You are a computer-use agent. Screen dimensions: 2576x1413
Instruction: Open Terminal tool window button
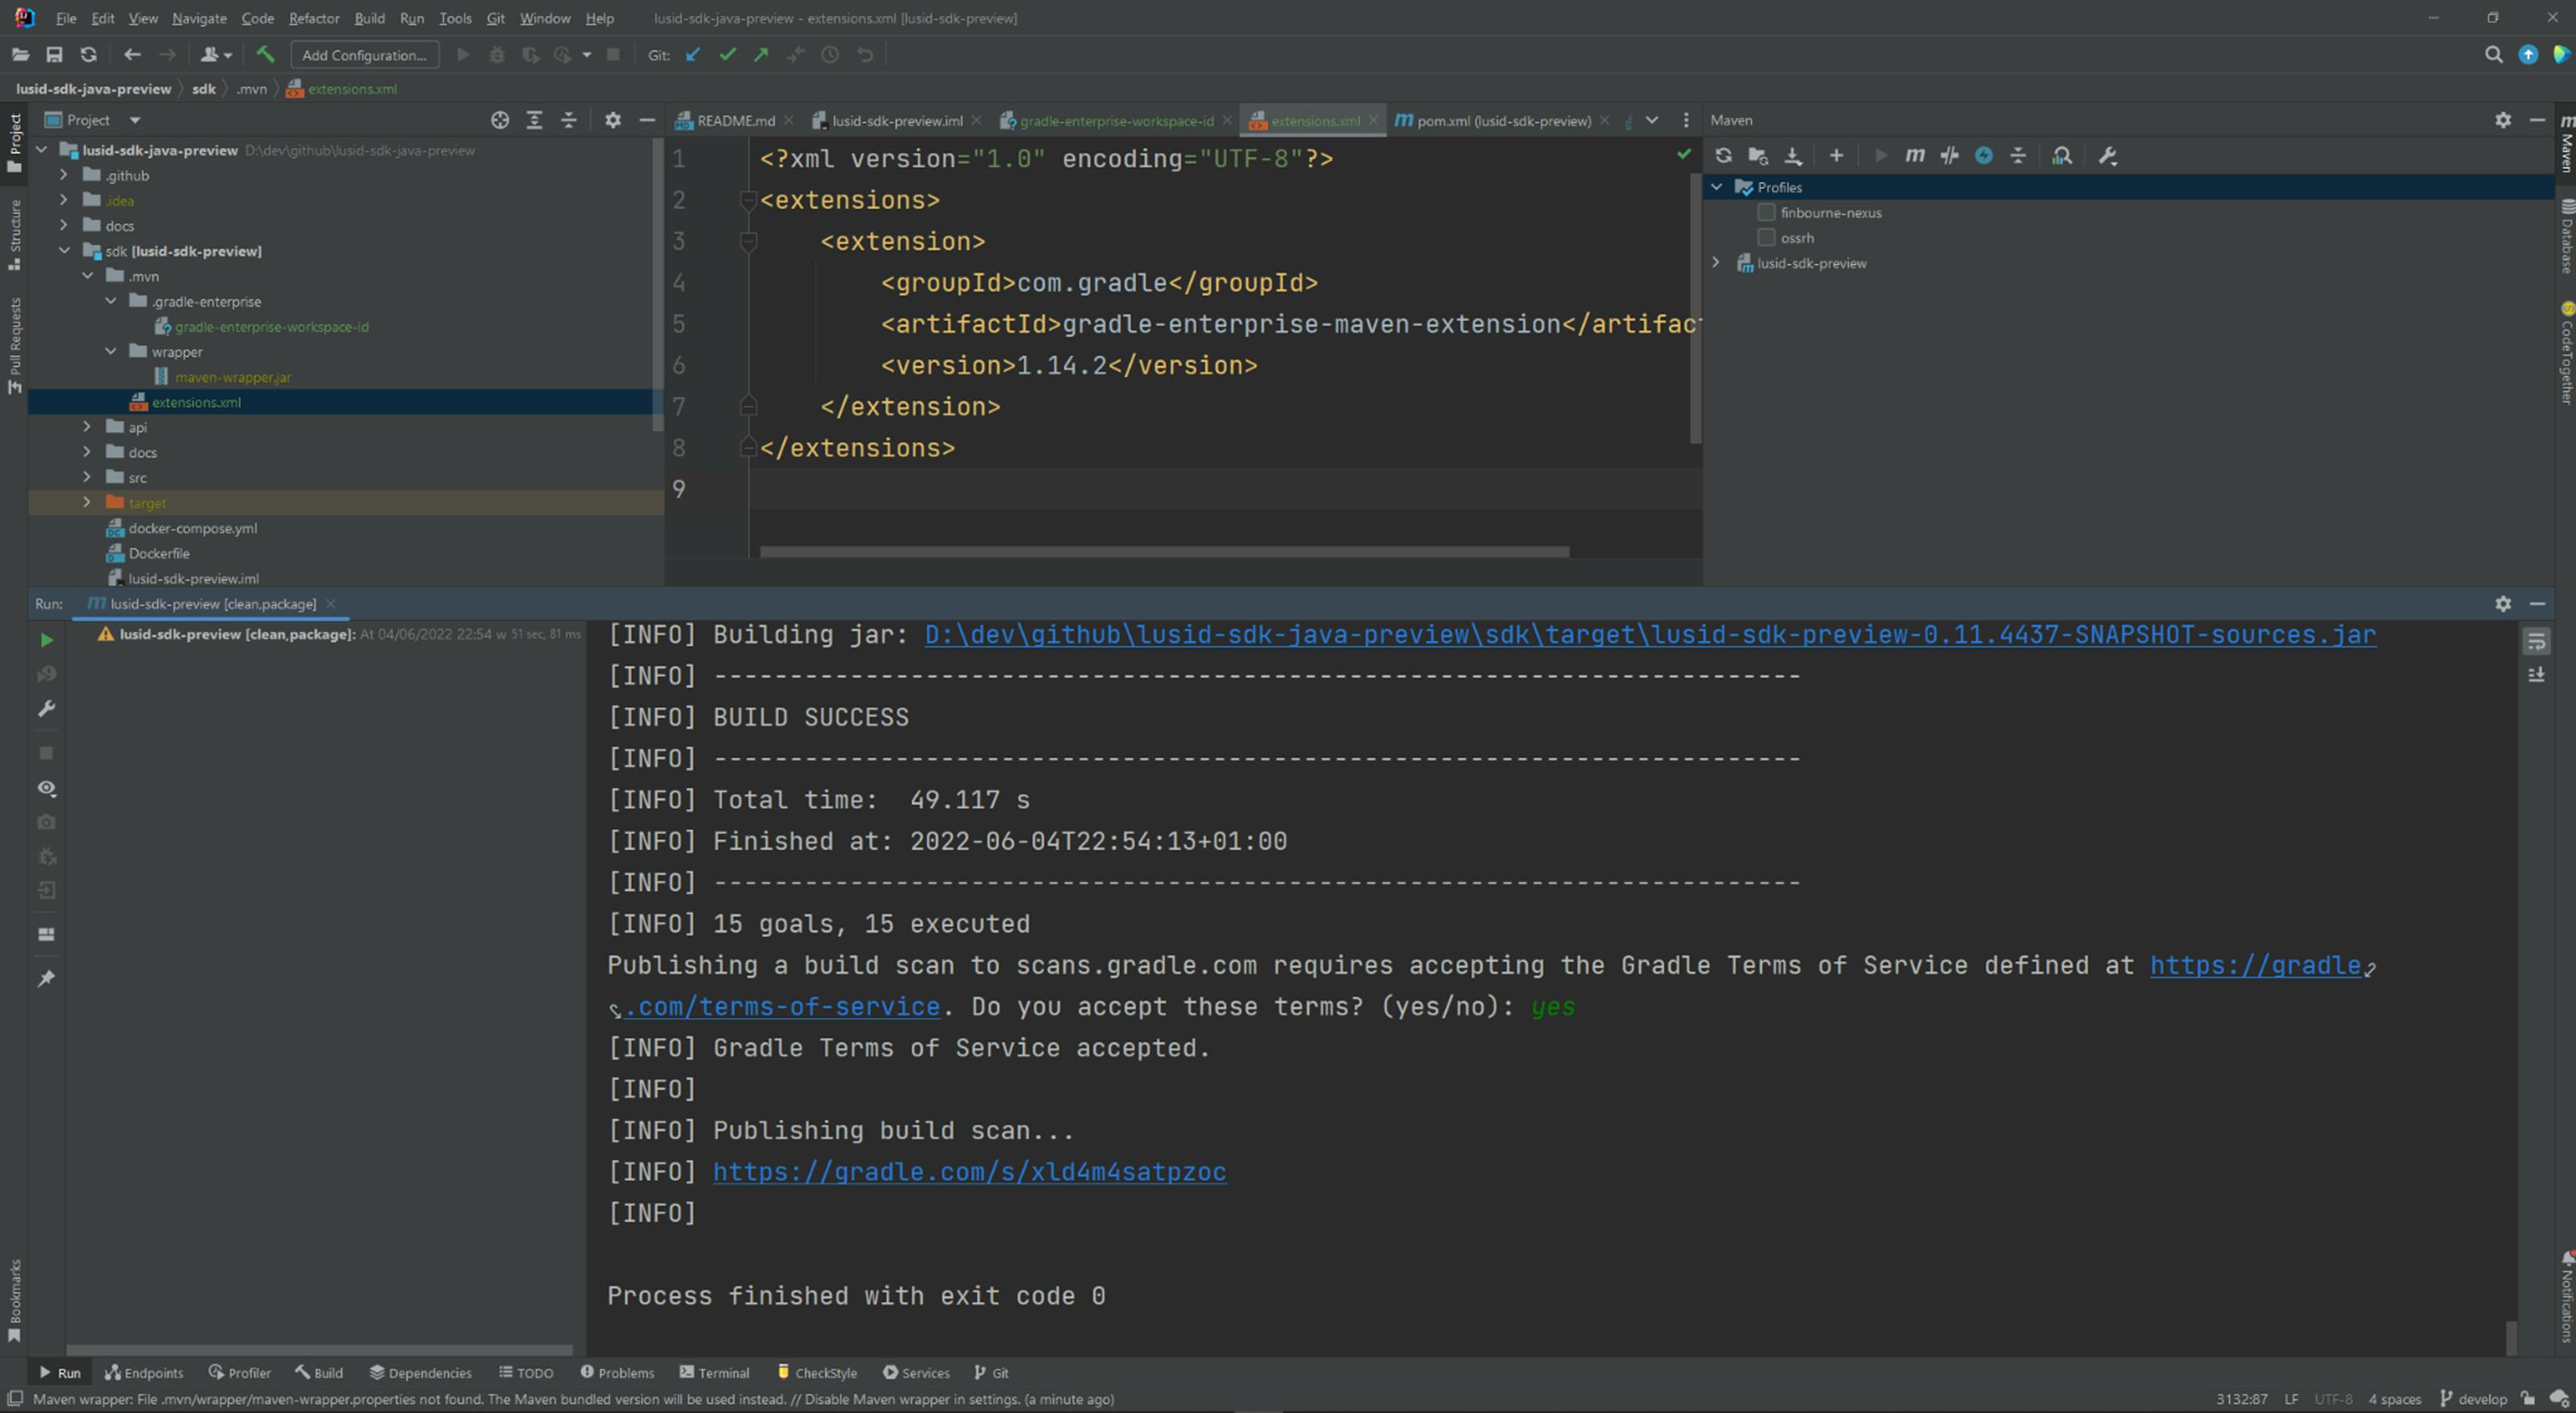click(x=714, y=1372)
